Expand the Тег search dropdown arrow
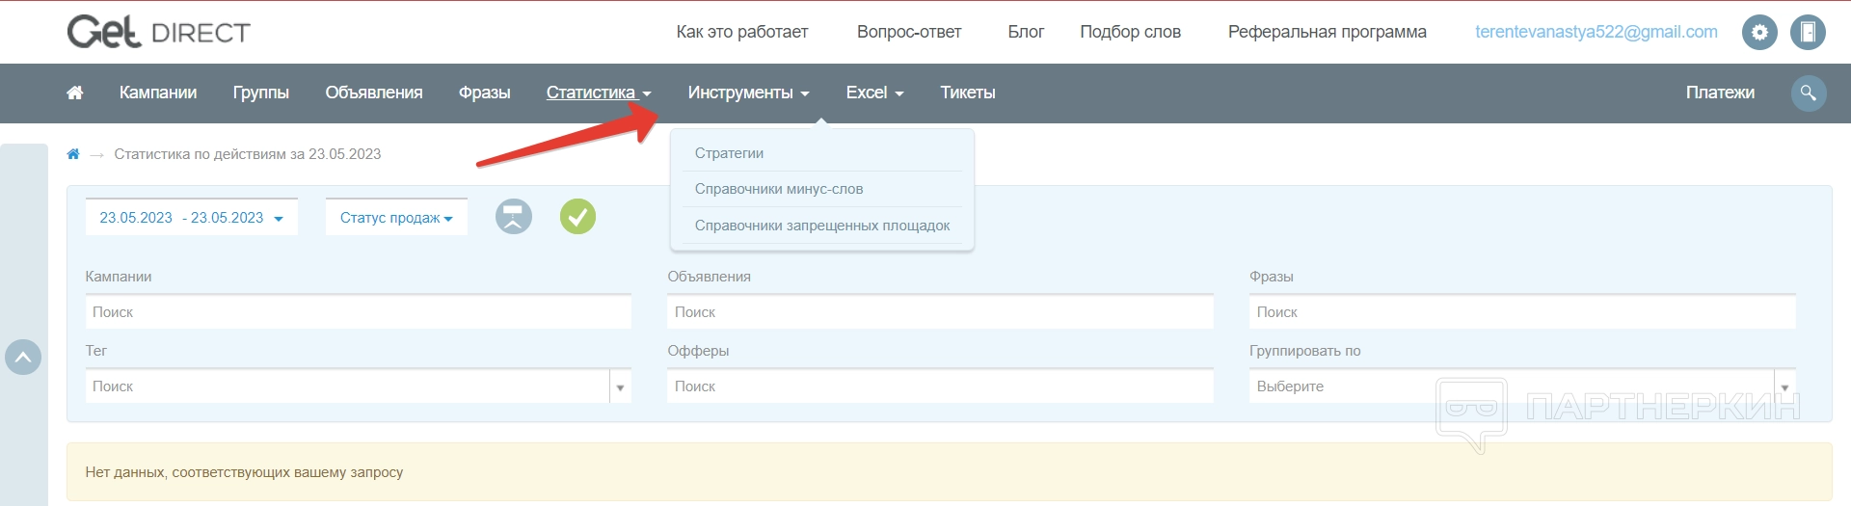The width and height of the screenshot is (1851, 506). pyautogui.click(x=620, y=387)
